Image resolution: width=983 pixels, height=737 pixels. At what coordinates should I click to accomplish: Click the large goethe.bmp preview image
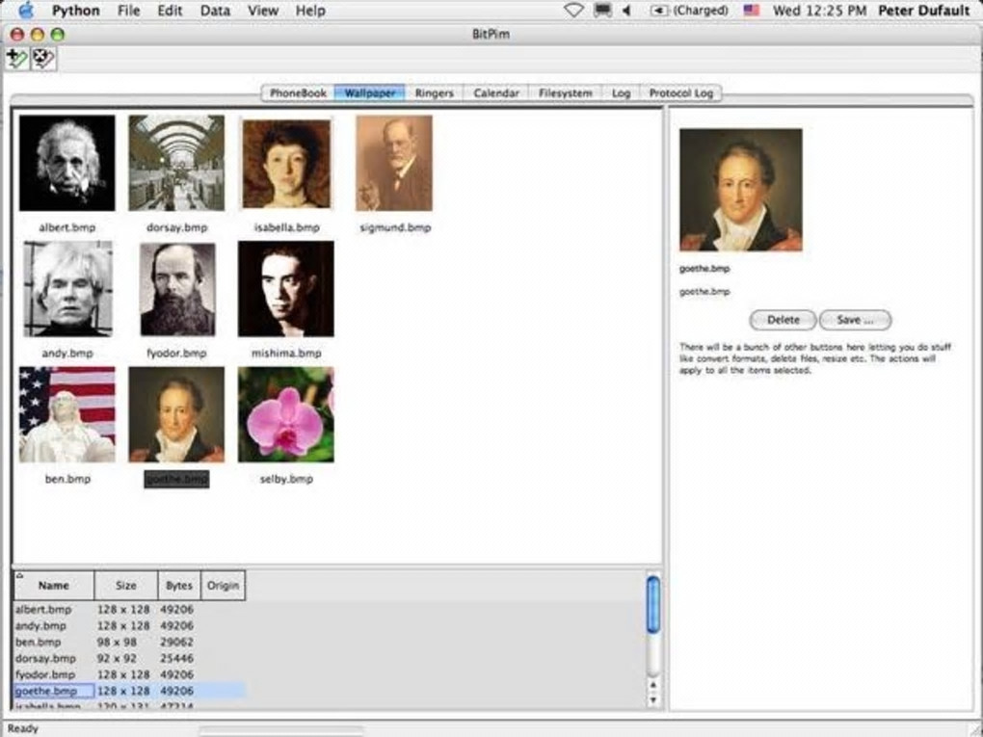(x=740, y=190)
